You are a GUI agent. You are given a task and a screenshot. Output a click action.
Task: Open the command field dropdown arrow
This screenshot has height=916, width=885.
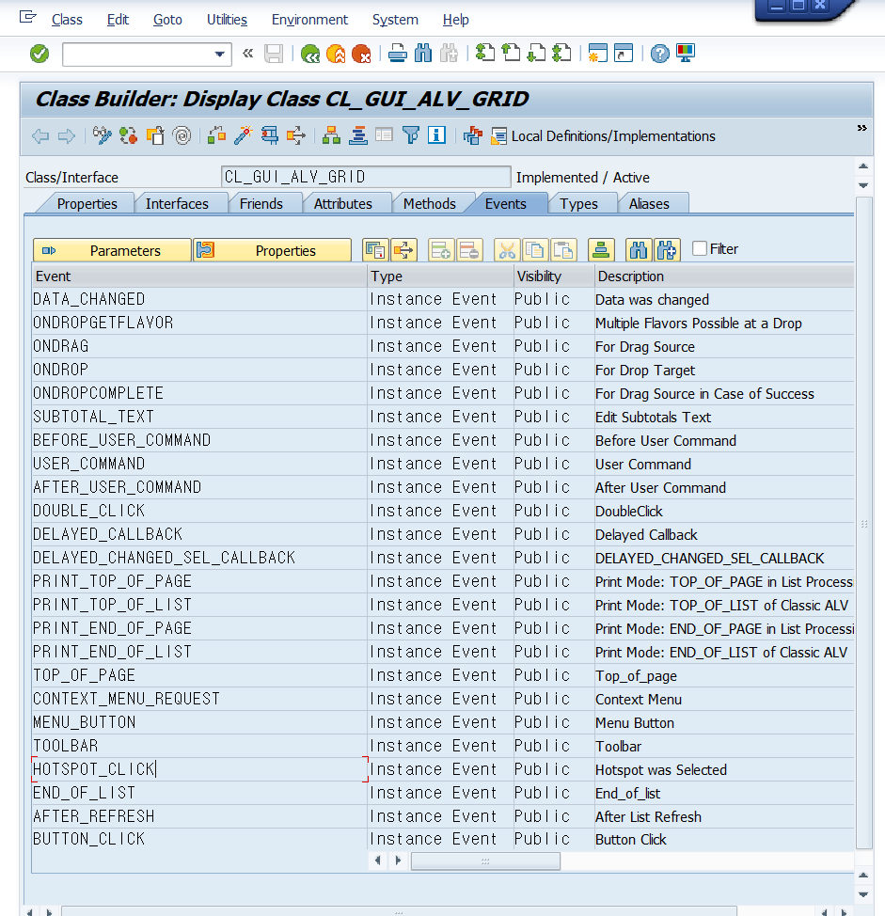pos(220,55)
